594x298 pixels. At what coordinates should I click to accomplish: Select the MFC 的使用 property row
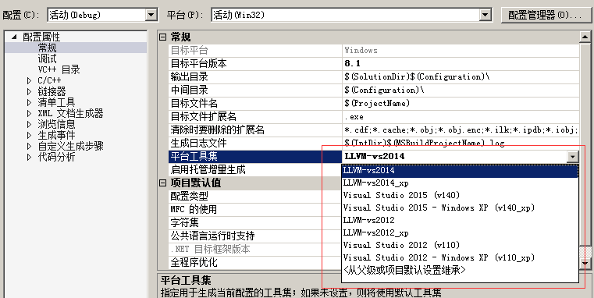tap(255, 209)
